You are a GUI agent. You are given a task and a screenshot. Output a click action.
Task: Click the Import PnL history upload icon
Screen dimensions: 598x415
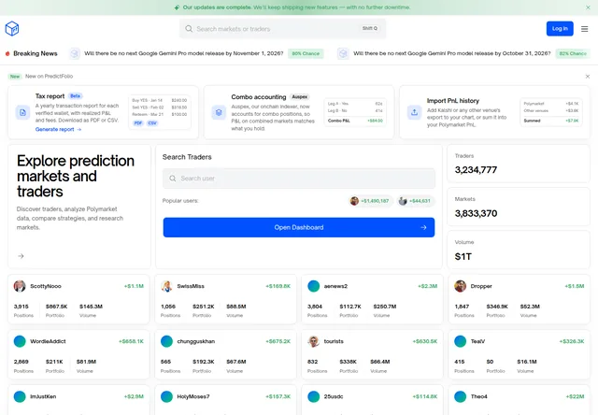414,112
